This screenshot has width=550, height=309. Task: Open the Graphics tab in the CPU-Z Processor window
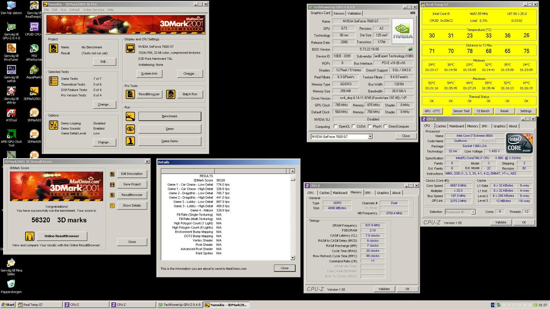click(499, 126)
